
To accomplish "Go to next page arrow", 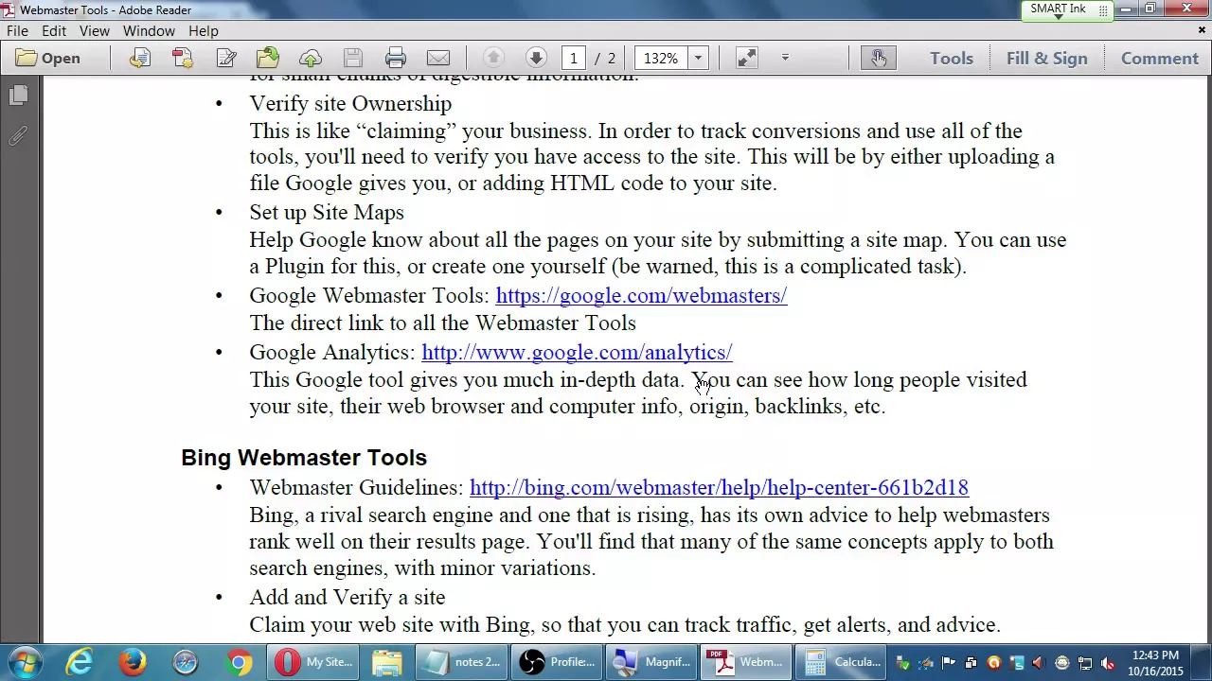I will [x=536, y=59].
